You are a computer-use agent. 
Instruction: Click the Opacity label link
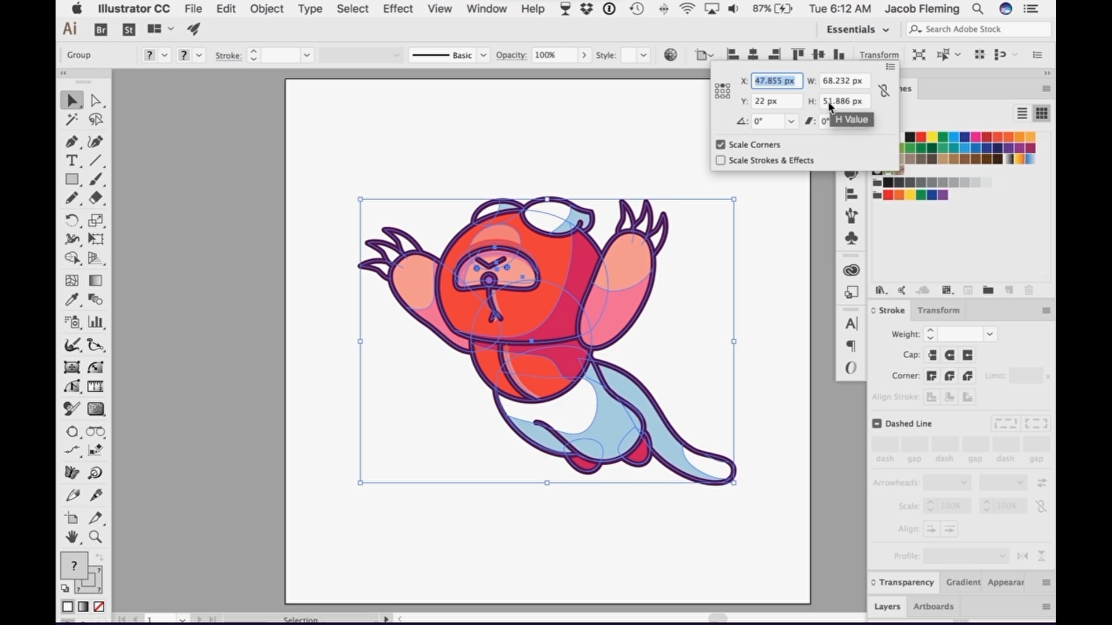pyautogui.click(x=511, y=55)
